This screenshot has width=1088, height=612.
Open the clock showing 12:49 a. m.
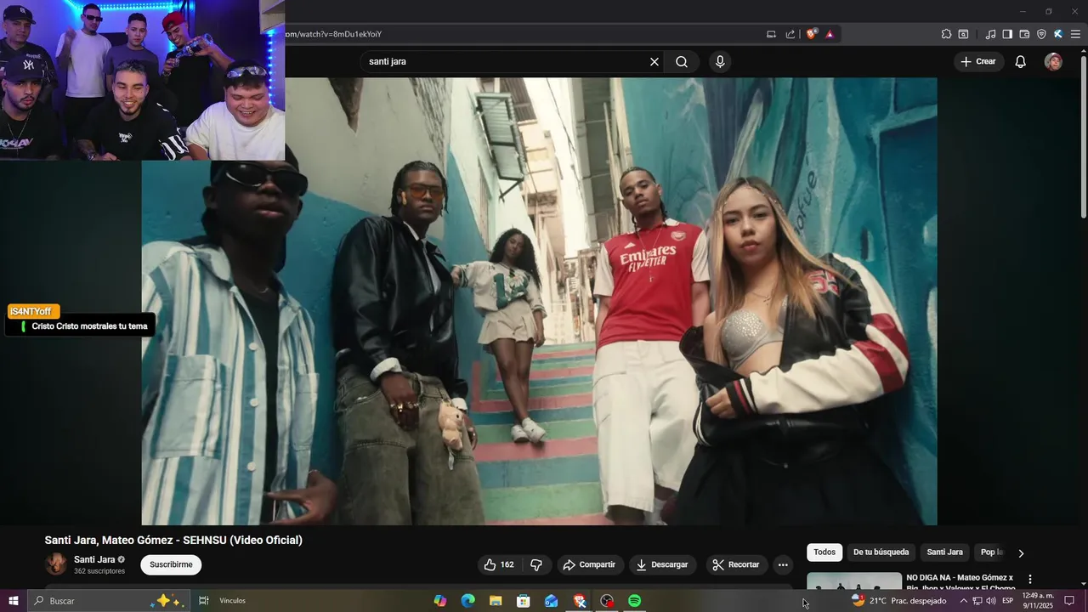[x=1038, y=601]
